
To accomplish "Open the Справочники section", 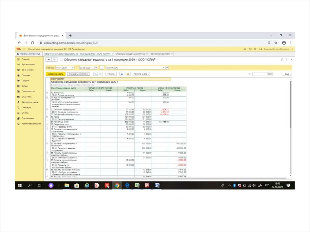I will (28, 118).
